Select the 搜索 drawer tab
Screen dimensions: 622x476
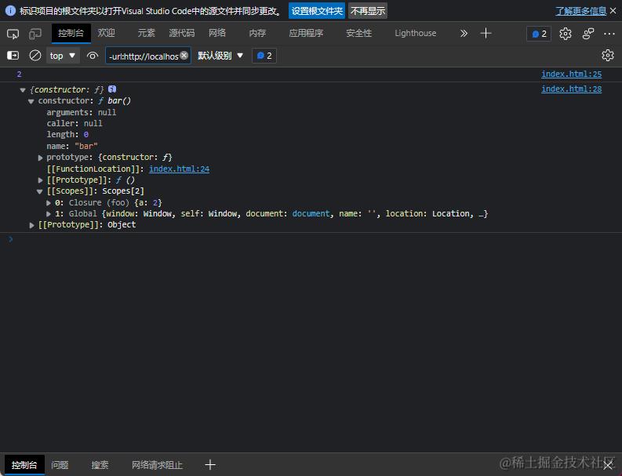click(100, 465)
